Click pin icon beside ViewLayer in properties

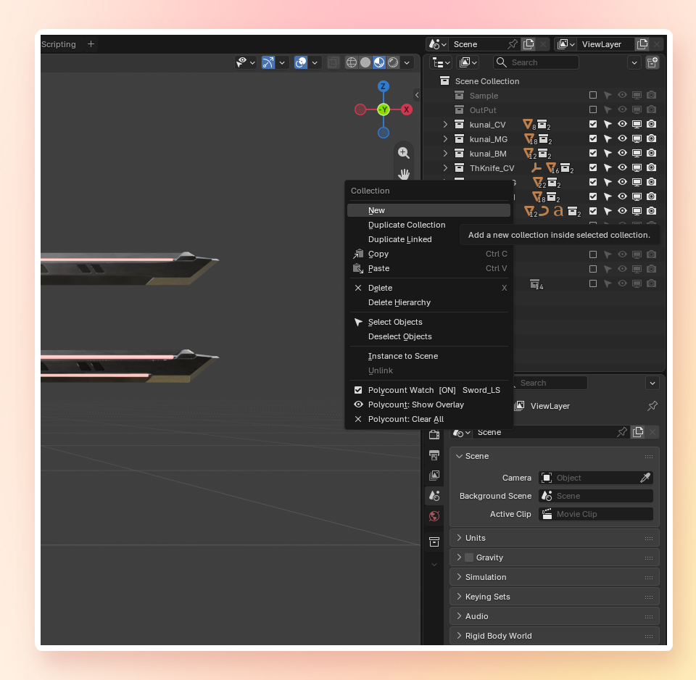[x=652, y=406]
